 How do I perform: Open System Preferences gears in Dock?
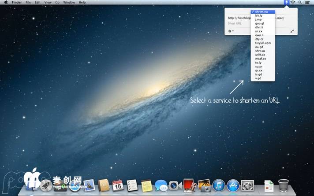(x=247, y=185)
